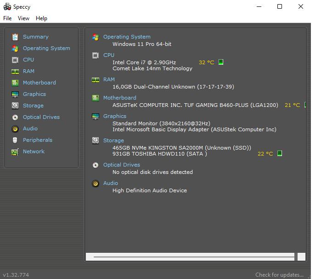This screenshot has width=321, height=279.
Task: Open the File menu
Action: (x=7, y=18)
